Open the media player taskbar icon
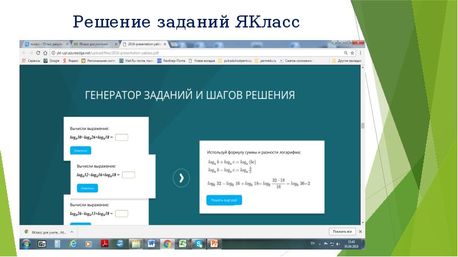Image resolution: width=458 pixels, height=257 pixels. (89, 244)
